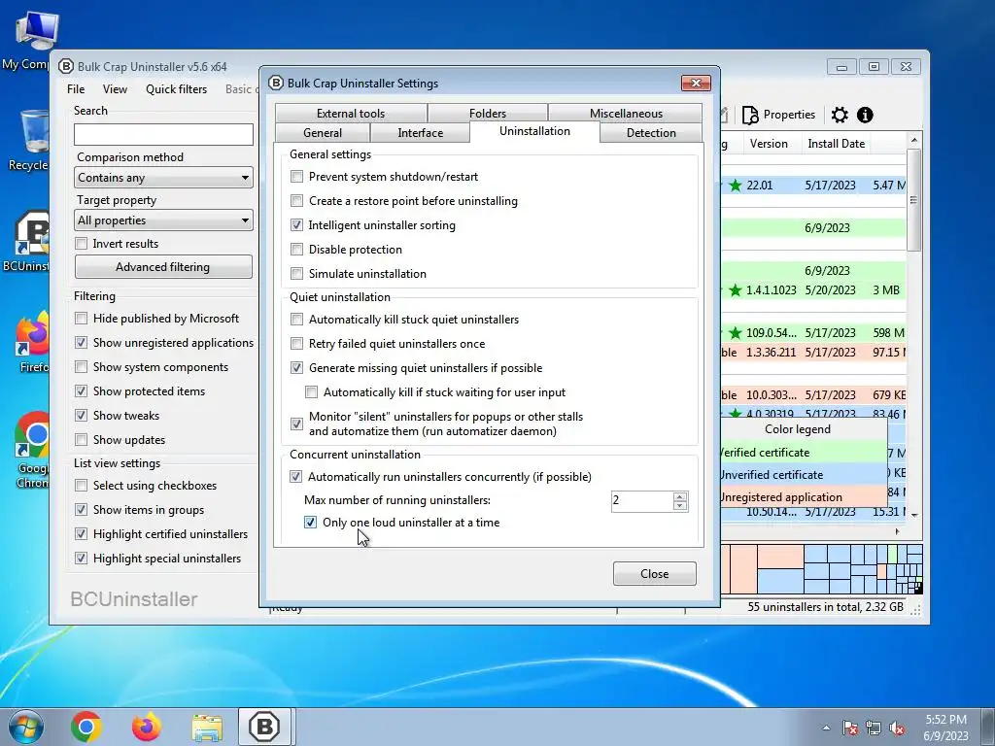Screen dimensions: 995x746
Task: Enable Show system components filter
Action: pyautogui.click(x=81, y=366)
